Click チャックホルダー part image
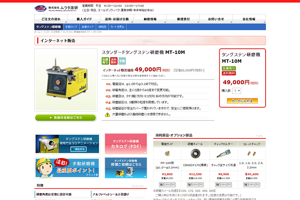The image size is (300, 200). 224,154
